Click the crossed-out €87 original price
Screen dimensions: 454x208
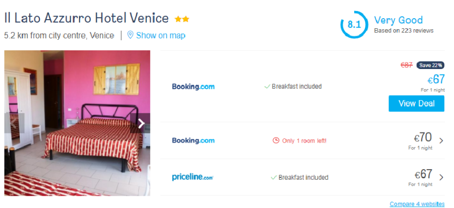point(407,65)
